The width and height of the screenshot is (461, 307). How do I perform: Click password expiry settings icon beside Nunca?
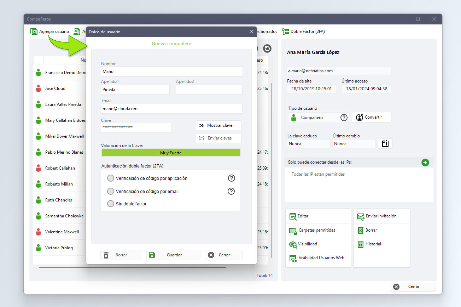[385, 143]
